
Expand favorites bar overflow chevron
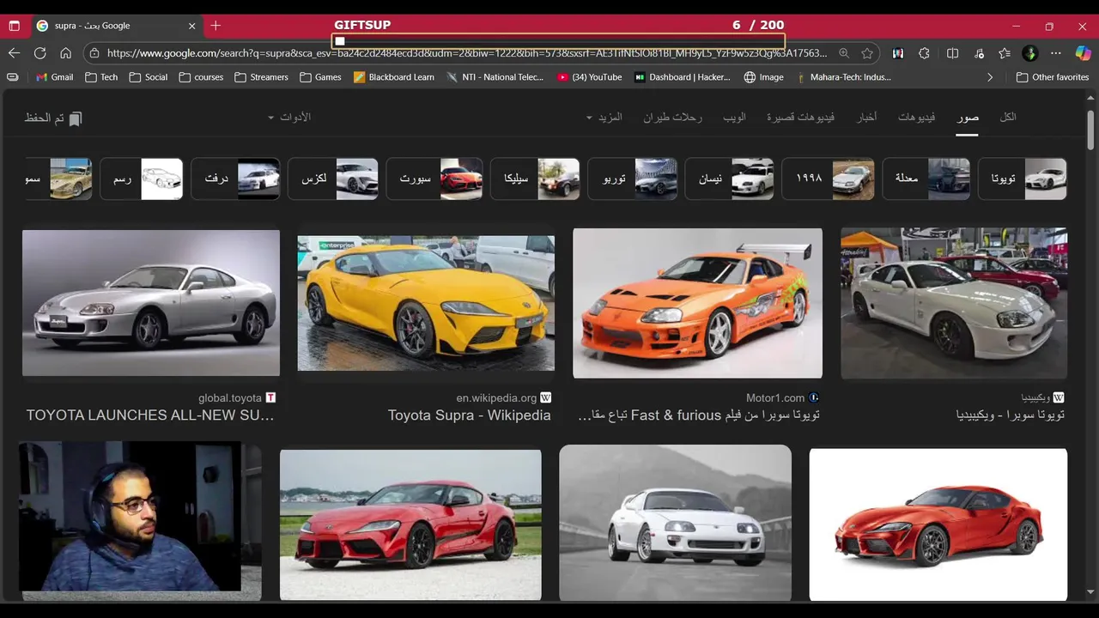(990, 77)
